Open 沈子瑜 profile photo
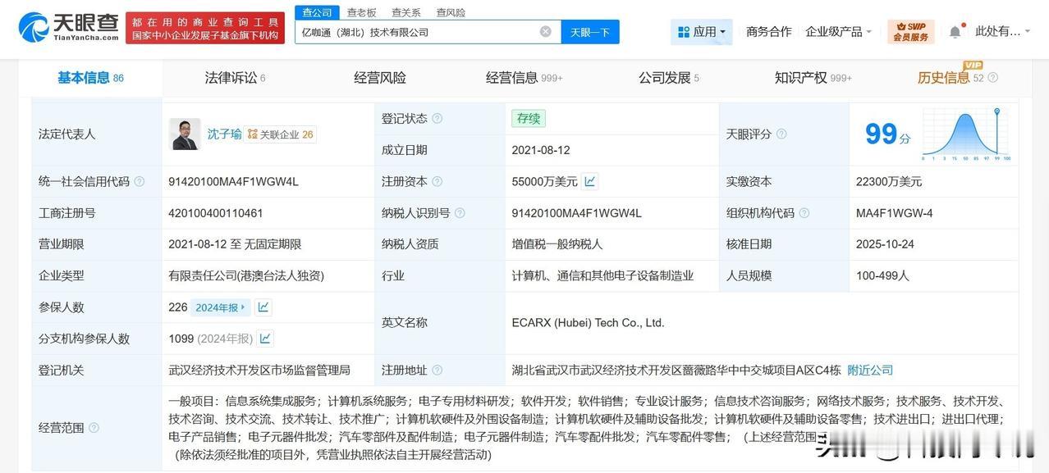The height and width of the screenshot is (473, 1049). point(185,134)
